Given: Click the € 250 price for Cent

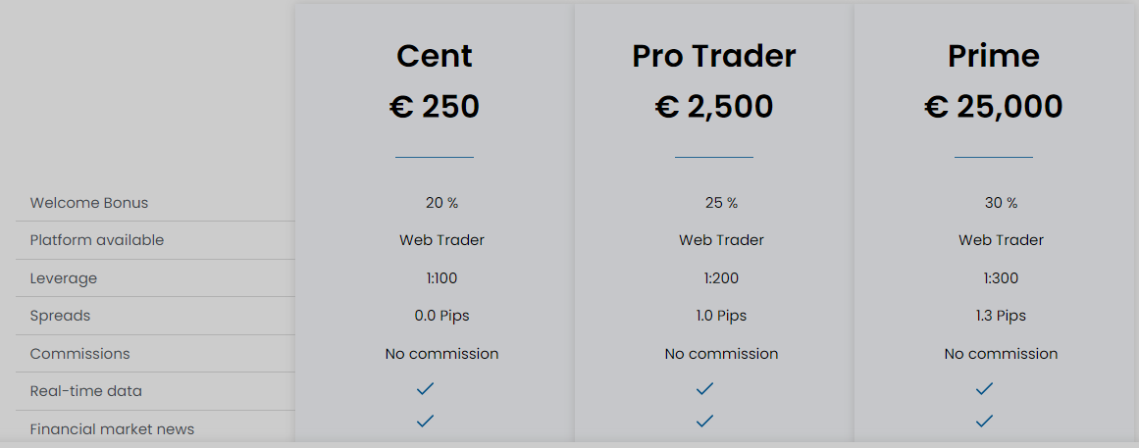Looking at the screenshot, I should pos(435,107).
